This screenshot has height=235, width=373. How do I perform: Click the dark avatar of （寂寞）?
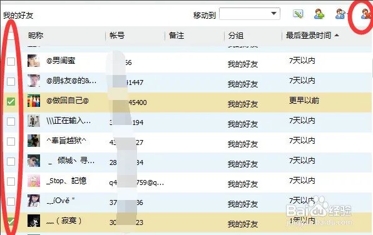[34, 221]
